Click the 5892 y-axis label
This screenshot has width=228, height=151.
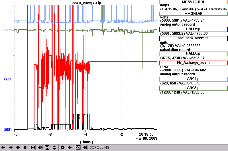coord(7,80)
